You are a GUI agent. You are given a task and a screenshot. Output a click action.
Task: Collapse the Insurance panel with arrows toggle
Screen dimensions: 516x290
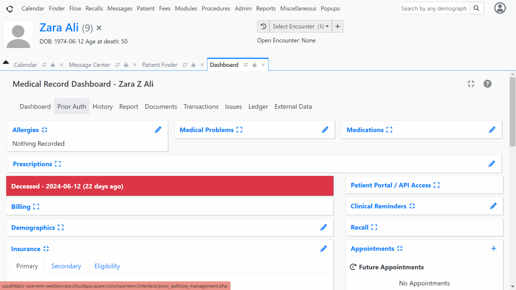[x=47, y=249]
